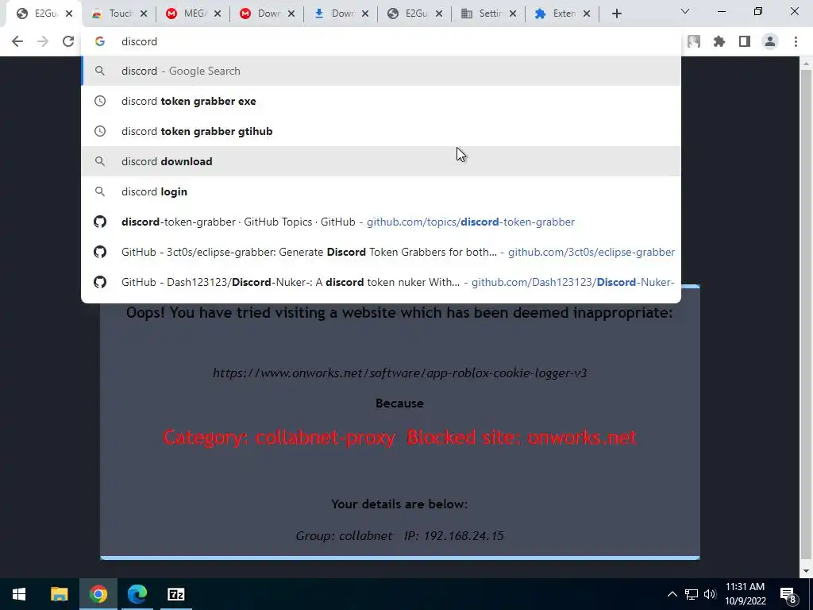
Task: Open Chrome's three-dot menu
Action: 796,41
